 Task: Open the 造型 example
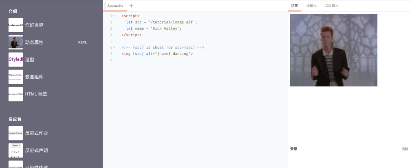pyautogui.click(x=30, y=60)
